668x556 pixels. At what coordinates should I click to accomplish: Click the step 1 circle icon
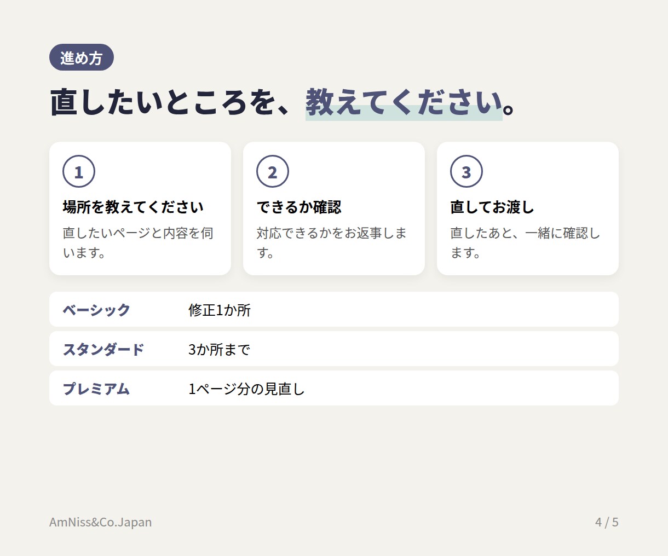(x=79, y=171)
